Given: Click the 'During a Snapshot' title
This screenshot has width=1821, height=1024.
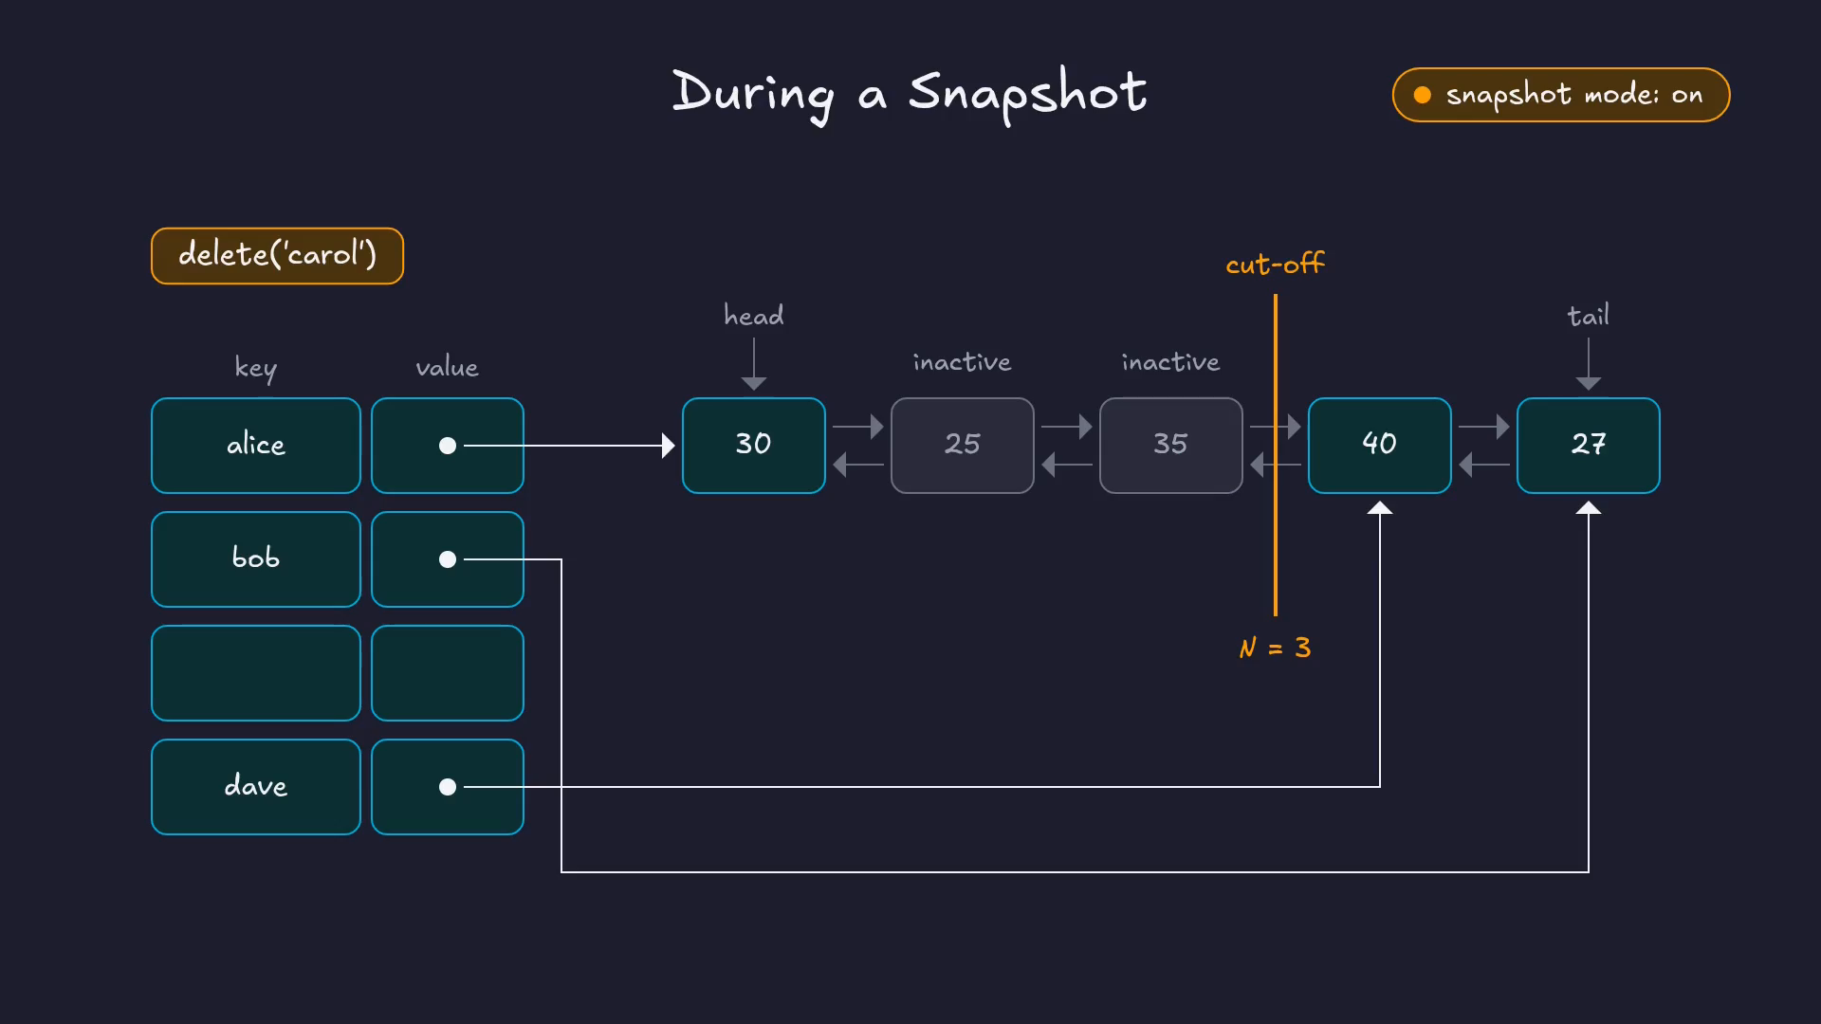Looking at the screenshot, I should (x=910, y=94).
